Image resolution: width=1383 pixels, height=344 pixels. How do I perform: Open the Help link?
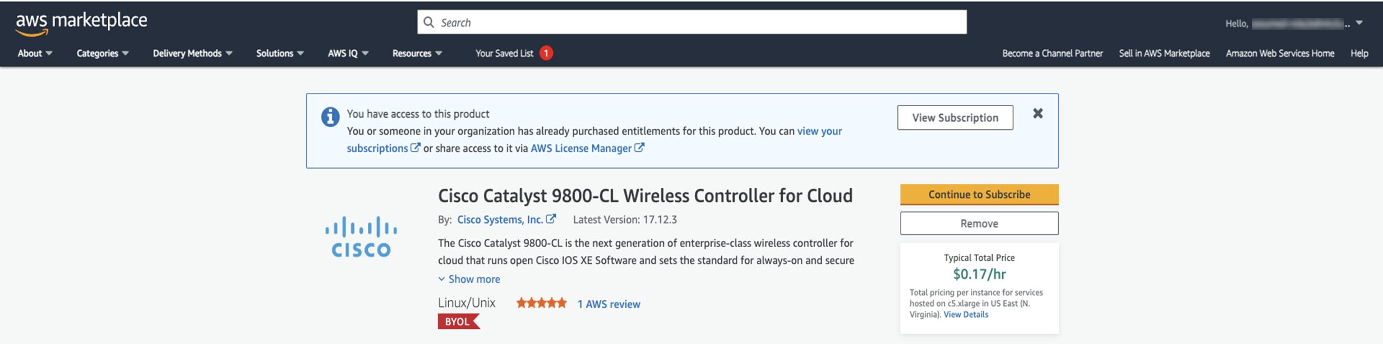tap(1359, 53)
